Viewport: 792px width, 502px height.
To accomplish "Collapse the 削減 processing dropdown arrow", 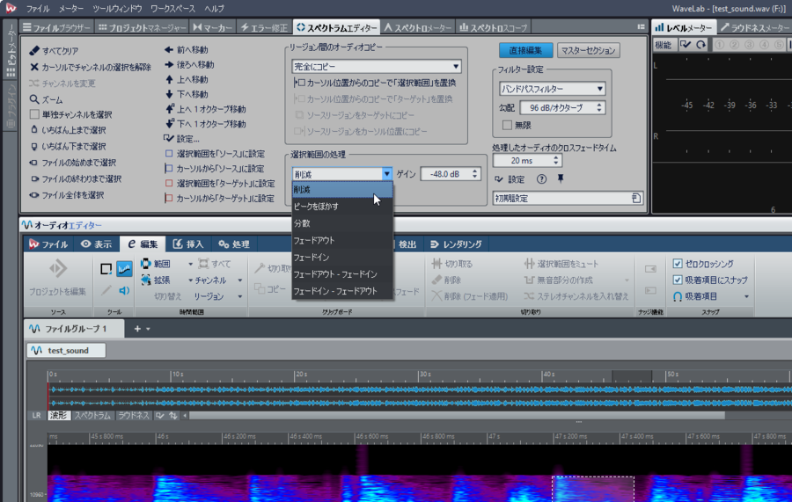I will (386, 174).
